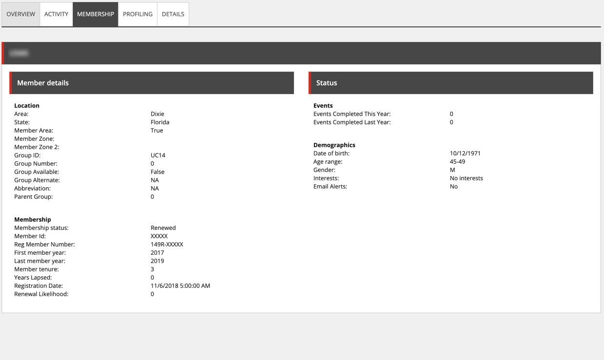Select the Age range 45-49 value
This screenshot has height=360, width=604.
pos(457,161)
